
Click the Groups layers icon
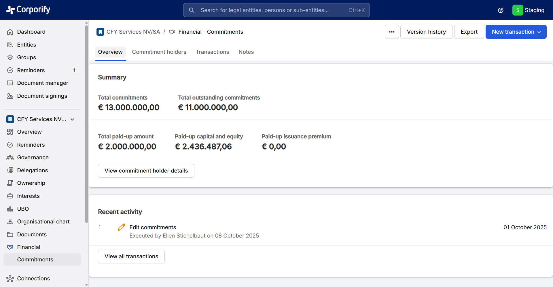pyautogui.click(x=10, y=58)
